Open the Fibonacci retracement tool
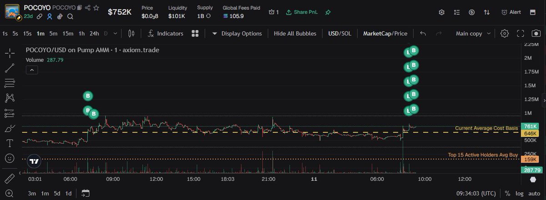 point(10,83)
